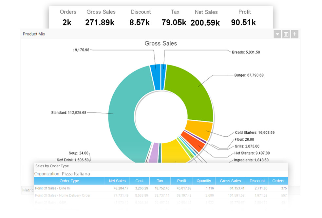The width and height of the screenshot is (322, 218).
Task: Click the Soft Drink: 1,506.50 label
Action: pos(73,160)
